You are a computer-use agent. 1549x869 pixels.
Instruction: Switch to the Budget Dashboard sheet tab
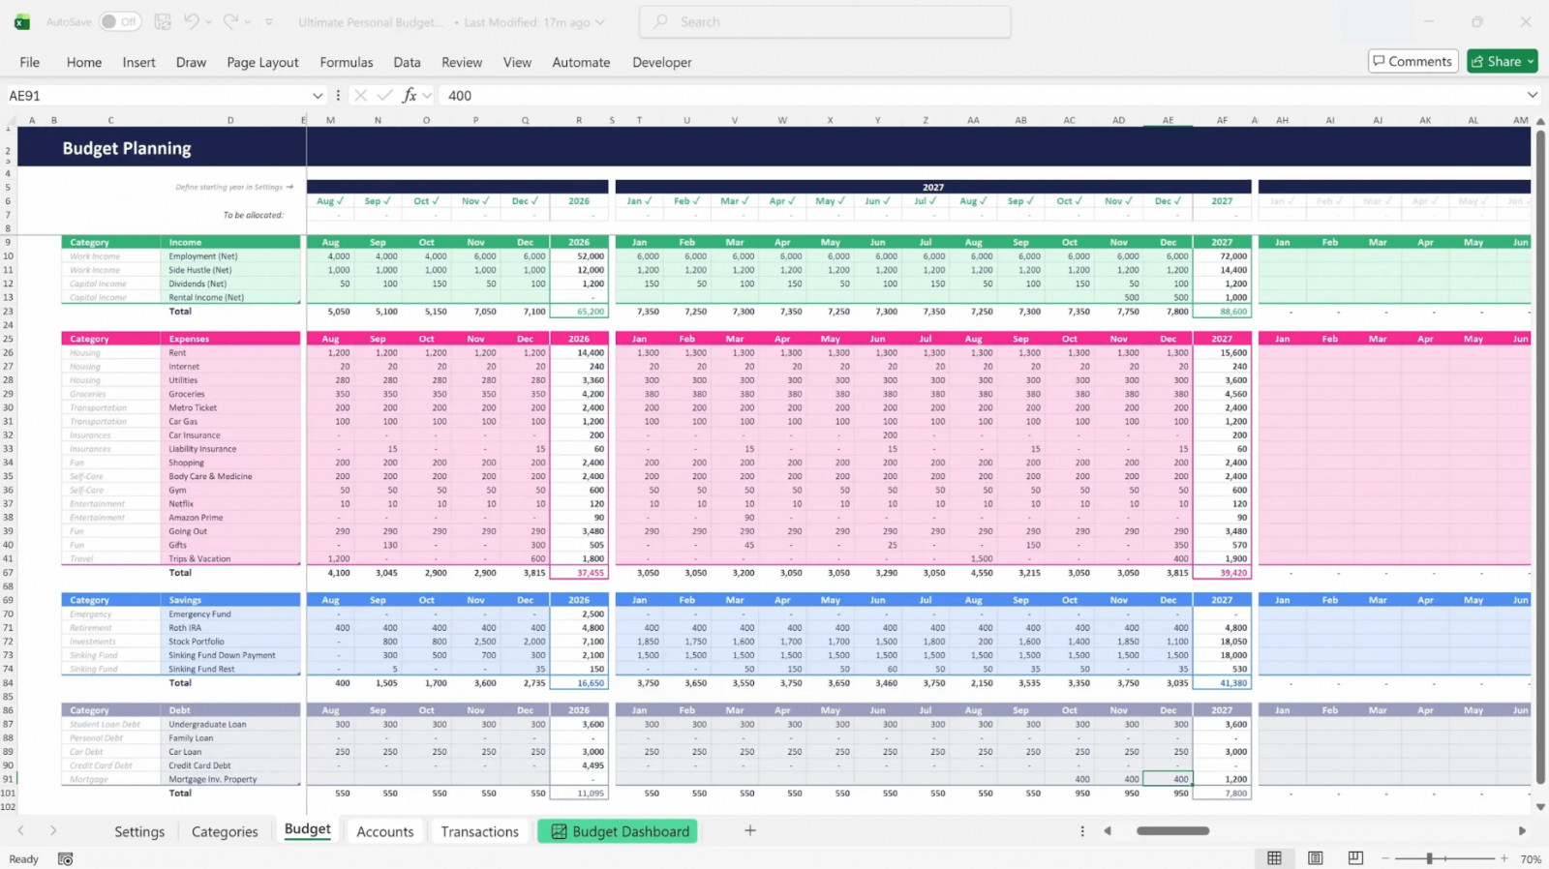tap(618, 831)
